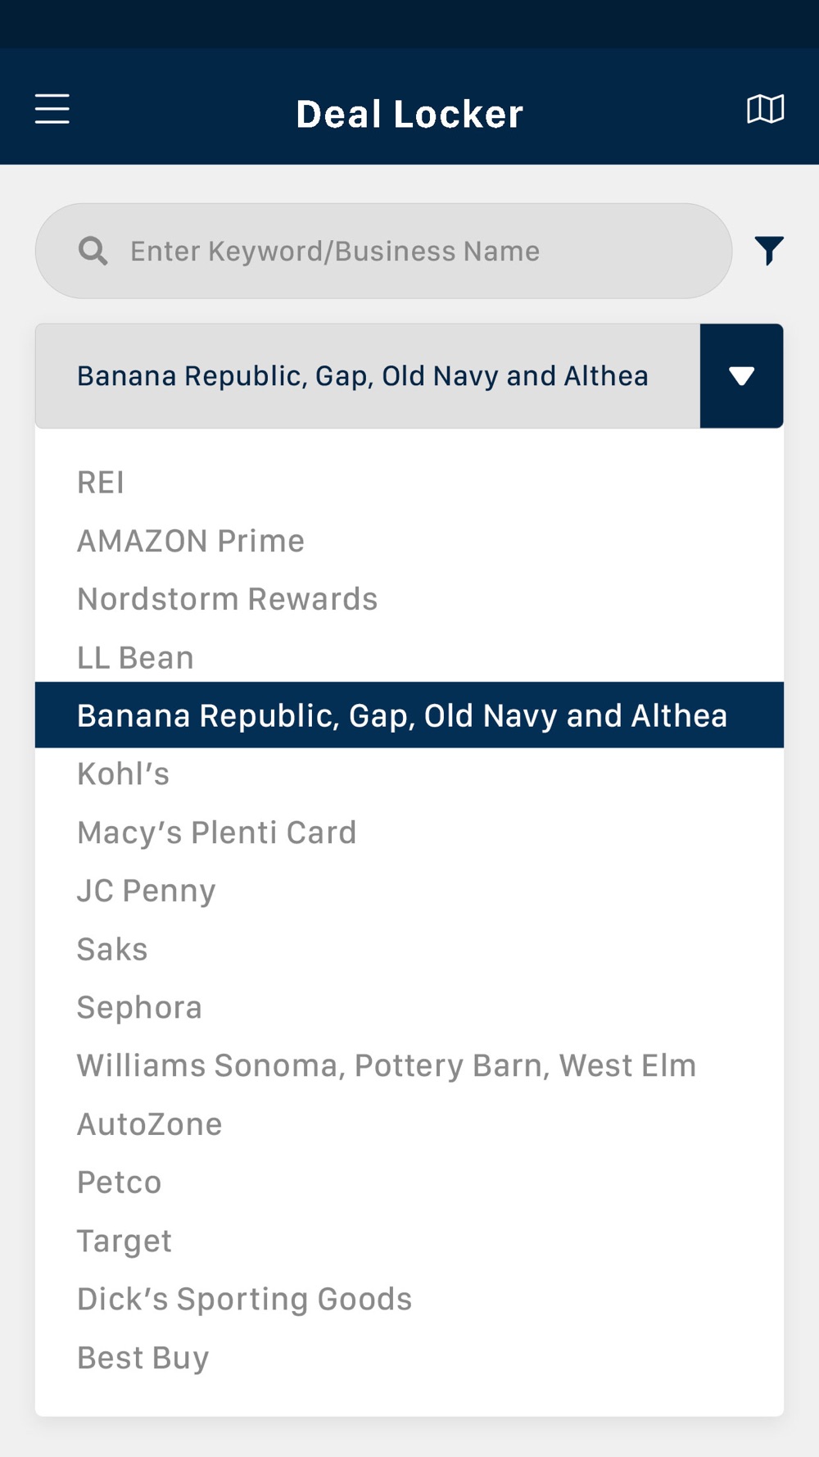Click the search magnifier icon
This screenshot has width=819, height=1457.
pyautogui.click(x=93, y=251)
